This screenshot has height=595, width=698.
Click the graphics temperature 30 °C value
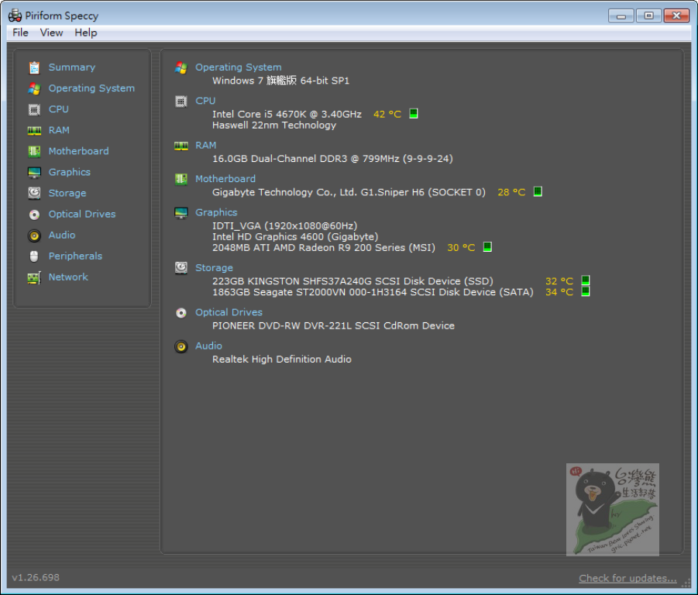[461, 247]
